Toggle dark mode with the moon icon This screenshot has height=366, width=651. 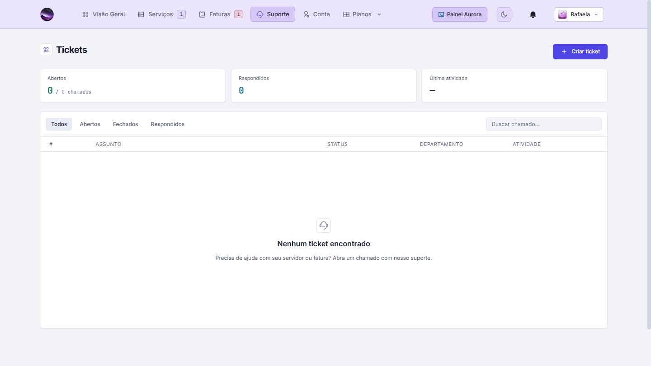coord(504,14)
